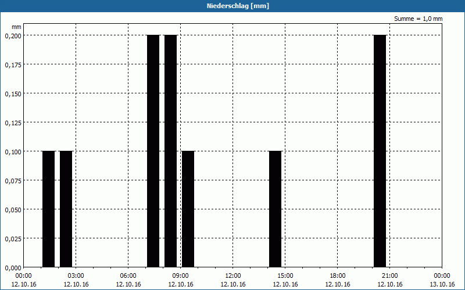This screenshot has height=290, width=465.
Task: Click the bar just before 15:00
Action: 275,209
